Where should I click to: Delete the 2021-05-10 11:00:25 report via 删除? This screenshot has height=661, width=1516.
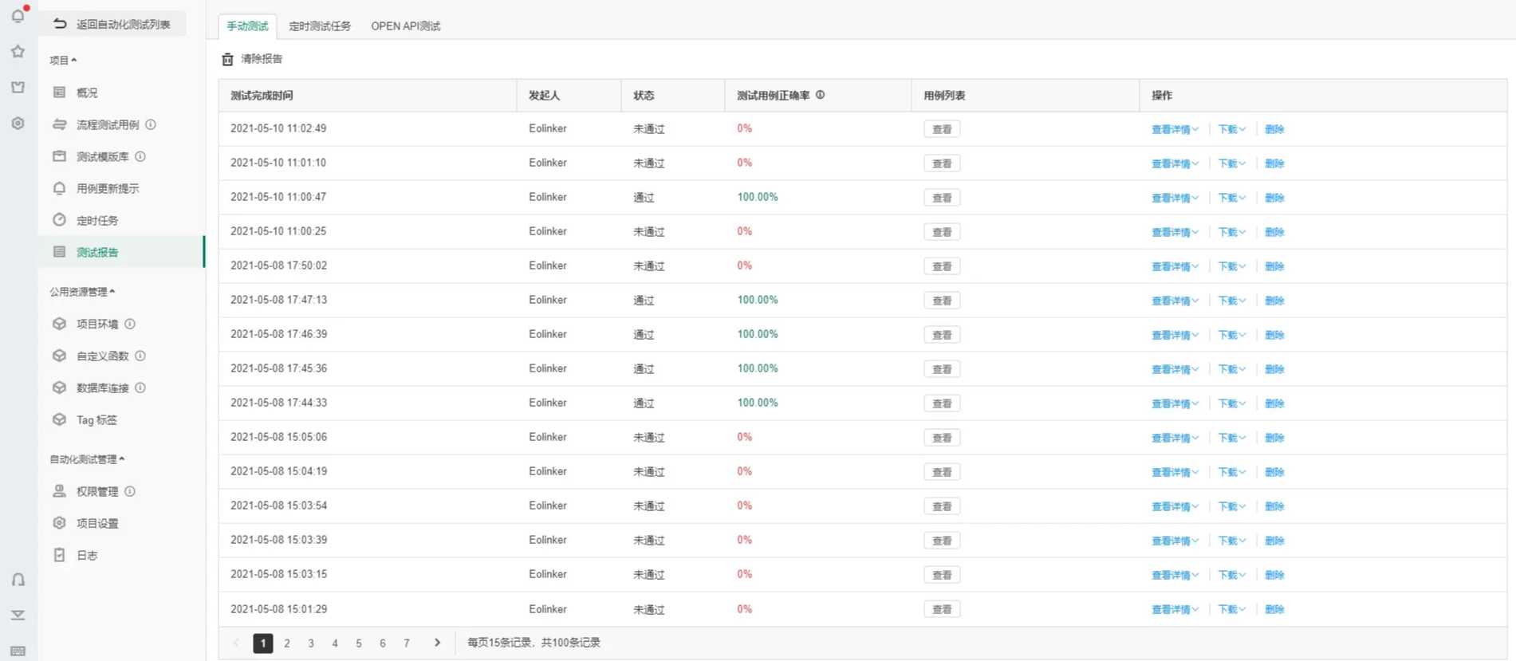click(x=1274, y=232)
